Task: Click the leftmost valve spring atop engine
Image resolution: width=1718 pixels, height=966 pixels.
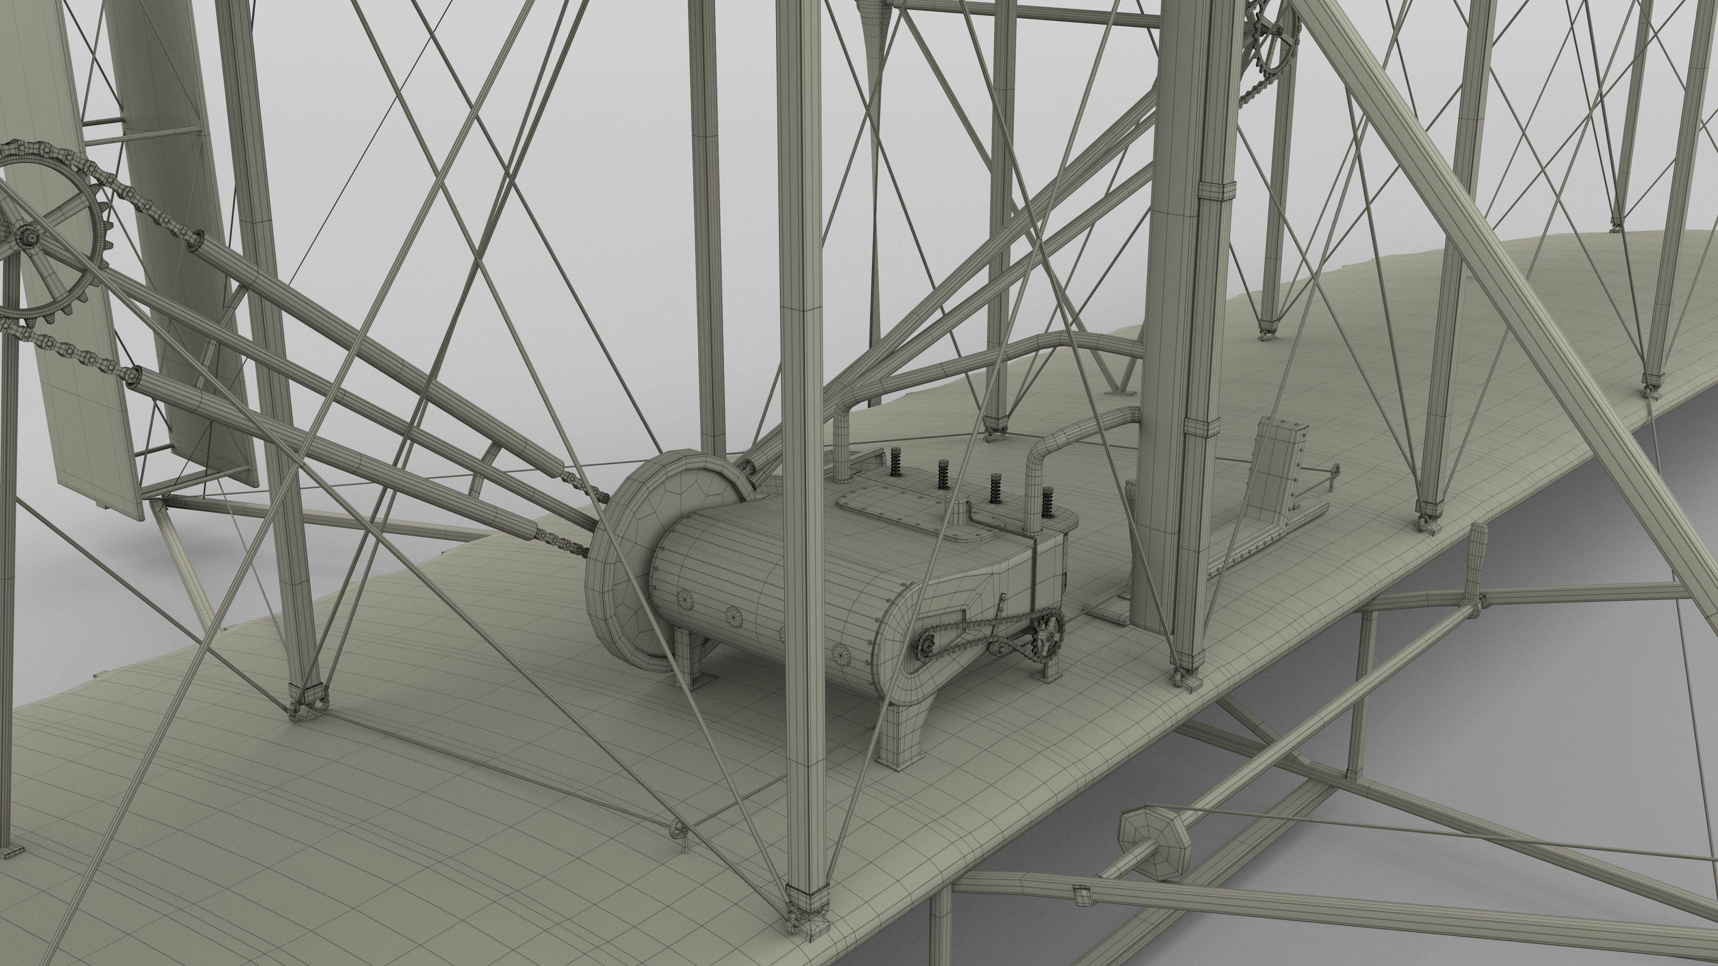Action: 896,462
